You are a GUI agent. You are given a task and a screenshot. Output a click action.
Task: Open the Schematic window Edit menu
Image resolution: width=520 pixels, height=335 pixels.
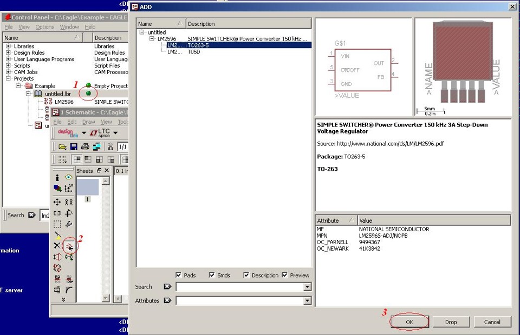pos(71,122)
